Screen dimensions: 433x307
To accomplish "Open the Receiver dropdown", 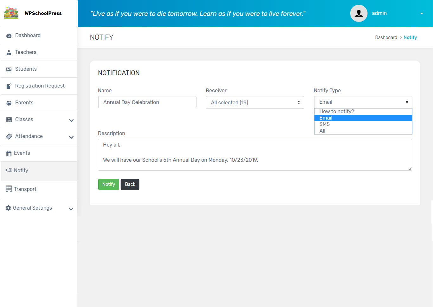I will point(255,102).
